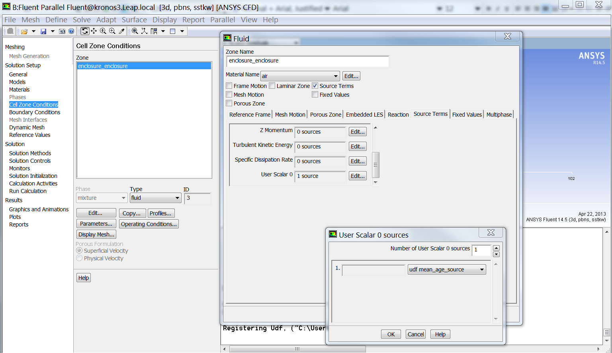Viewport: 612px width, 353px height.
Task: Switch to the Embedded LES tab
Action: (364, 115)
